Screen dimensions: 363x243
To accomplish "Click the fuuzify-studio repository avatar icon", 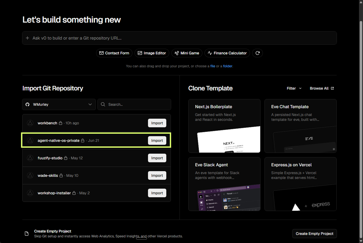I will (x=30, y=158).
